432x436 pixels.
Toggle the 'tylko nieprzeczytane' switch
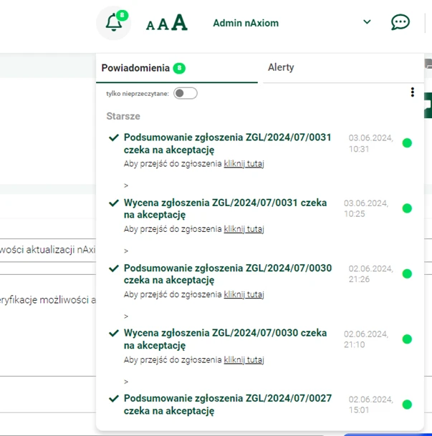[186, 93]
